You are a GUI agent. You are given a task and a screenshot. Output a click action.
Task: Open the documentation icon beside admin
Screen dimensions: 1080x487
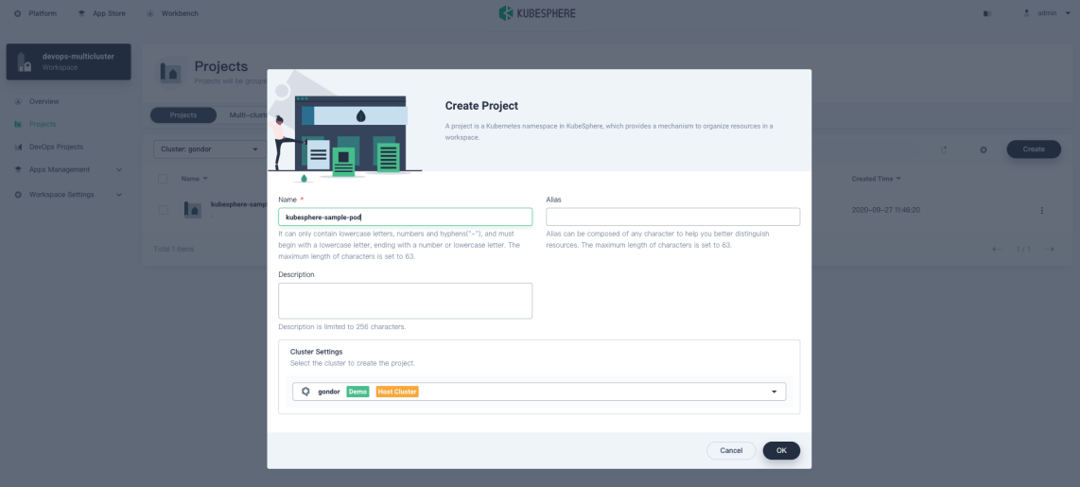[x=987, y=13]
